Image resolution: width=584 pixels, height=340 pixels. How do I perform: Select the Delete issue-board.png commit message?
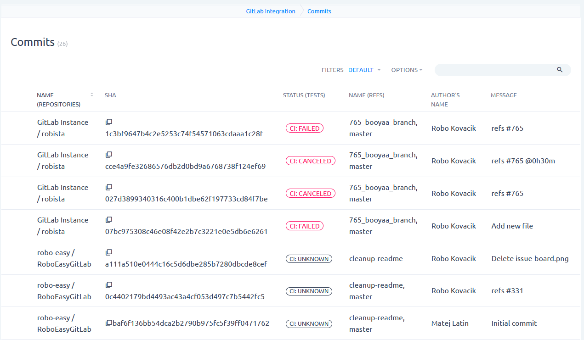pos(530,259)
